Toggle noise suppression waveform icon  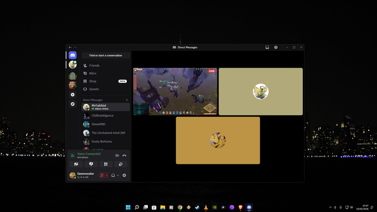pyautogui.click(x=117, y=155)
